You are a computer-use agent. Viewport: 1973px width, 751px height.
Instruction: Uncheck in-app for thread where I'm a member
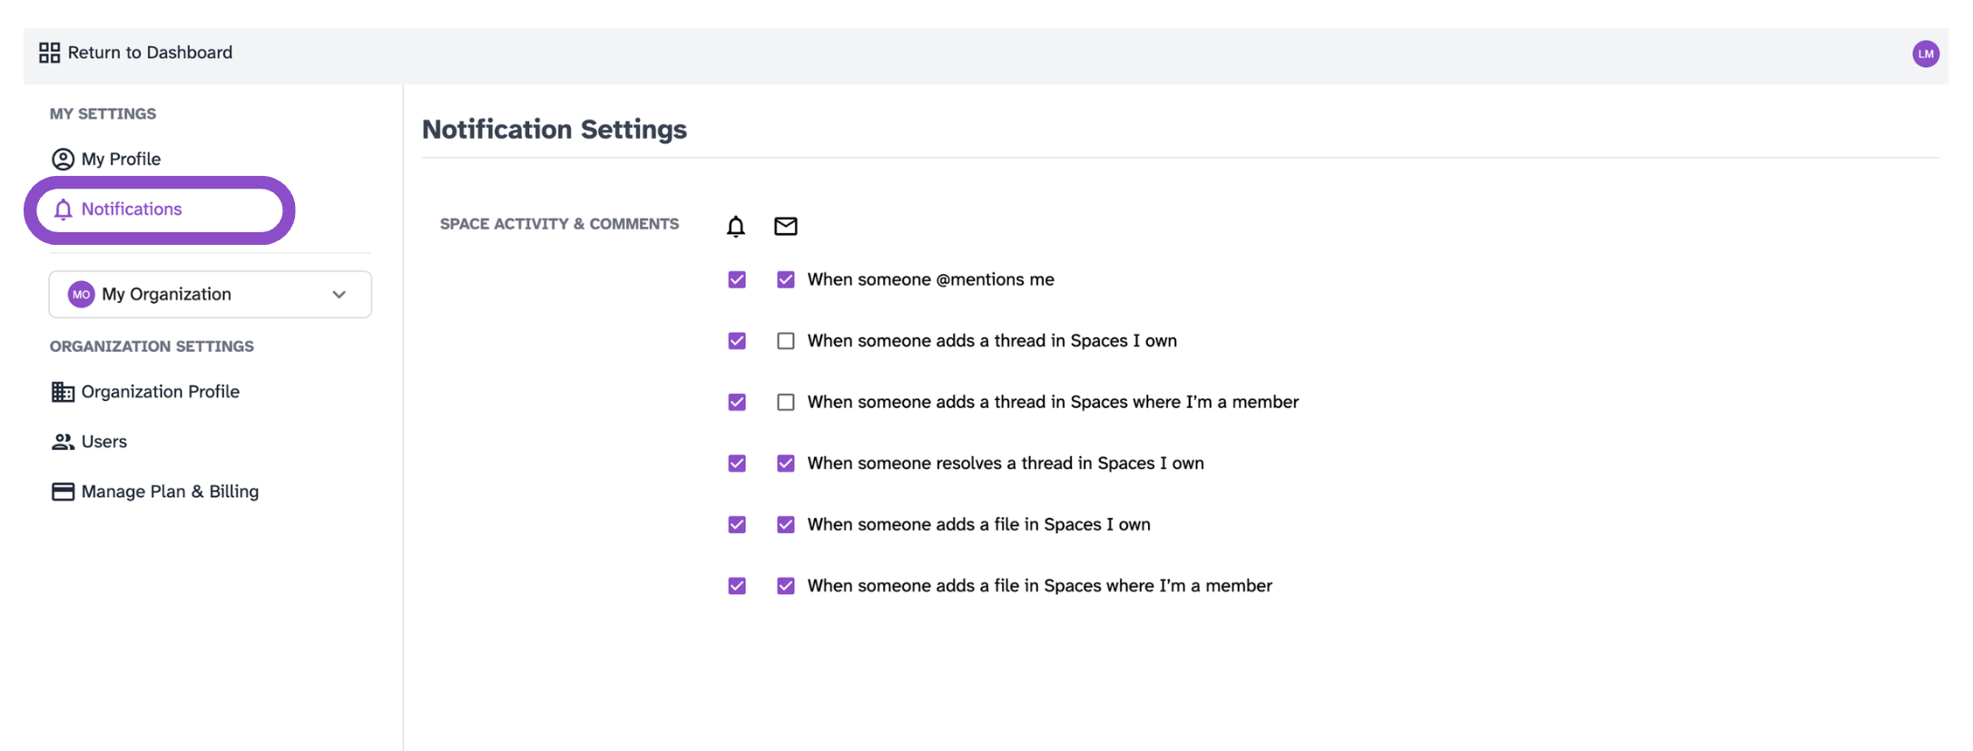coord(737,402)
